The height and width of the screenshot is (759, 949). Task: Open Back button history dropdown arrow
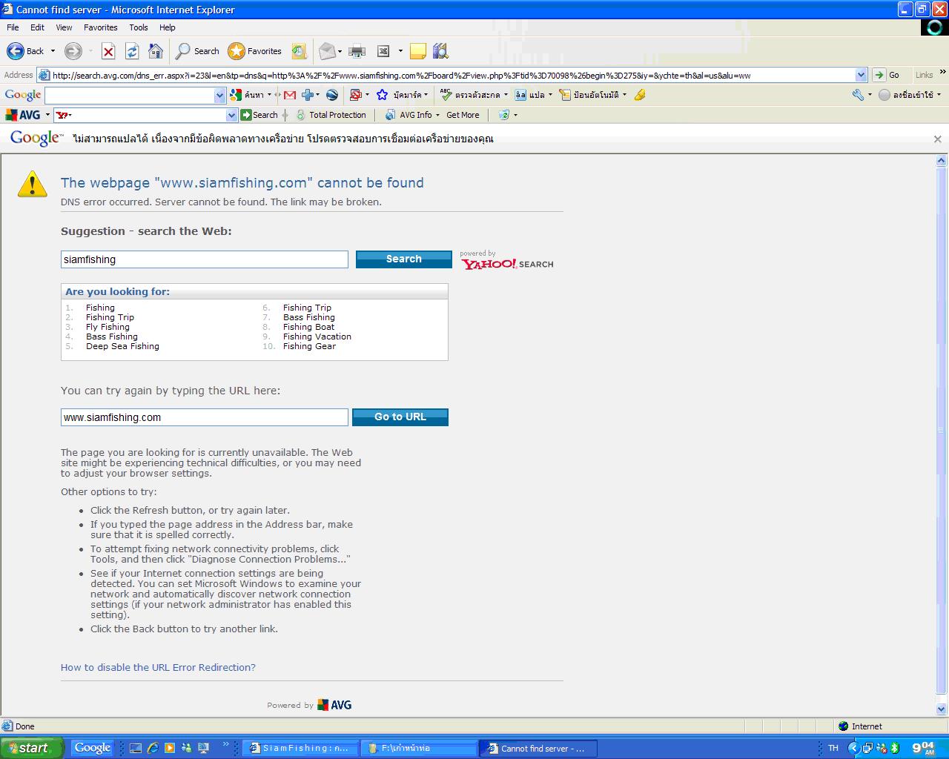coord(53,51)
